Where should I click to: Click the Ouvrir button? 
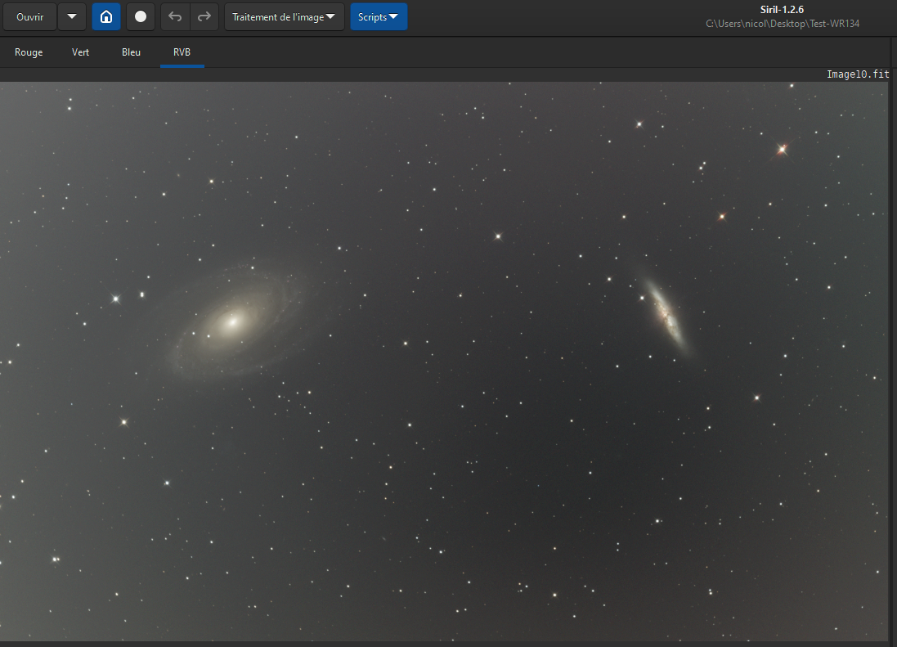pyautogui.click(x=29, y=17)
